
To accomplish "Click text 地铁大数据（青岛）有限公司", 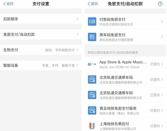I will [x=119, y=113].
